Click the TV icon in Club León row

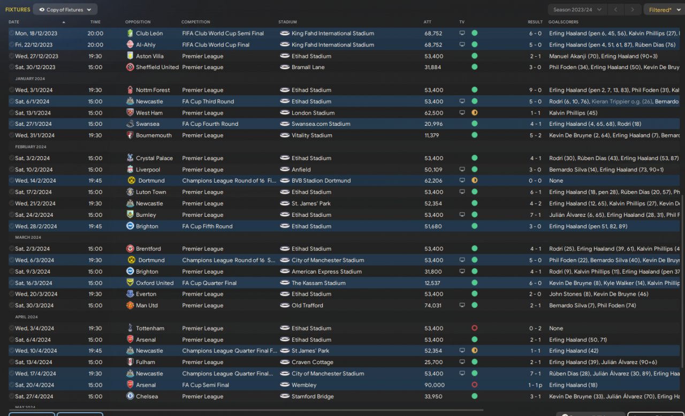[x=462, y=33]
